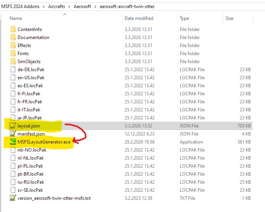The height and width of the screenshot is (212, 265).
Task: Expand breadcrumb arrow after MSFS 2024 Addons
Action: point(43,7)
